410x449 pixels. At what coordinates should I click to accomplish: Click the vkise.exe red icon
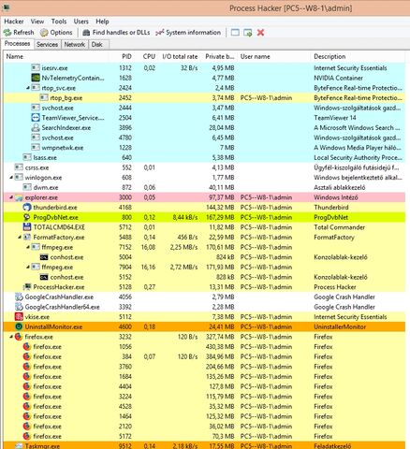(19, 317)
